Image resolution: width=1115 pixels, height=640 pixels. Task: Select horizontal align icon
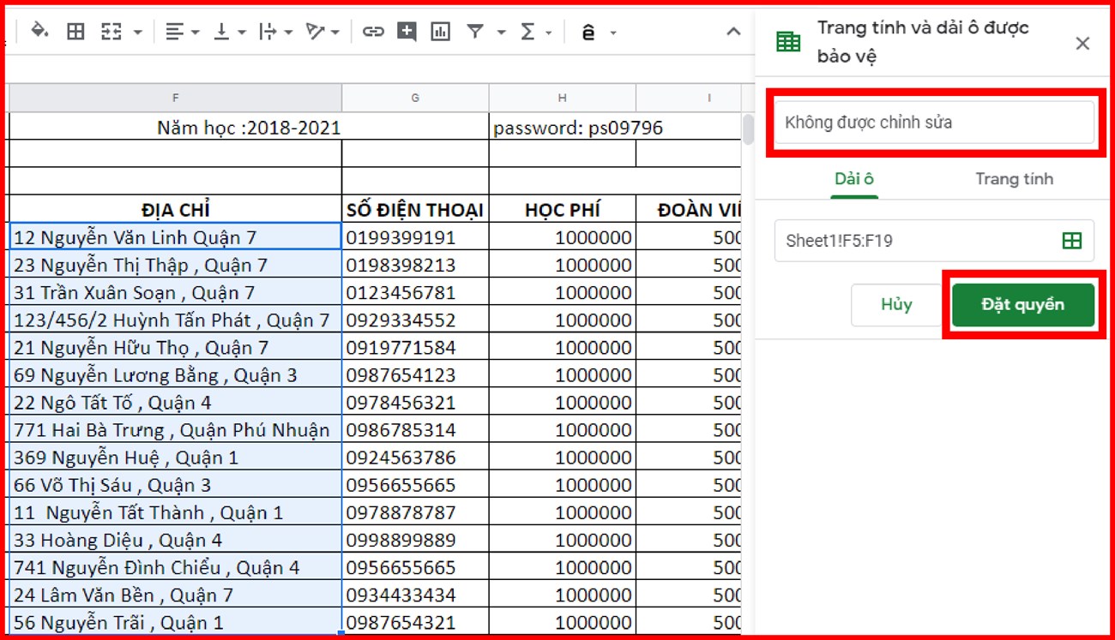point(174,32)
